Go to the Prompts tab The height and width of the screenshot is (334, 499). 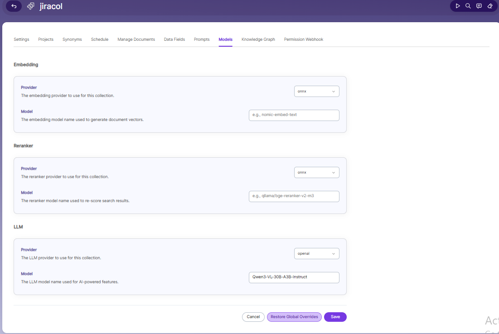202,39
